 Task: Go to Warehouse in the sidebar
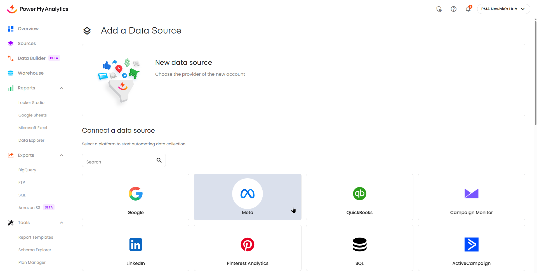(31, 73)
